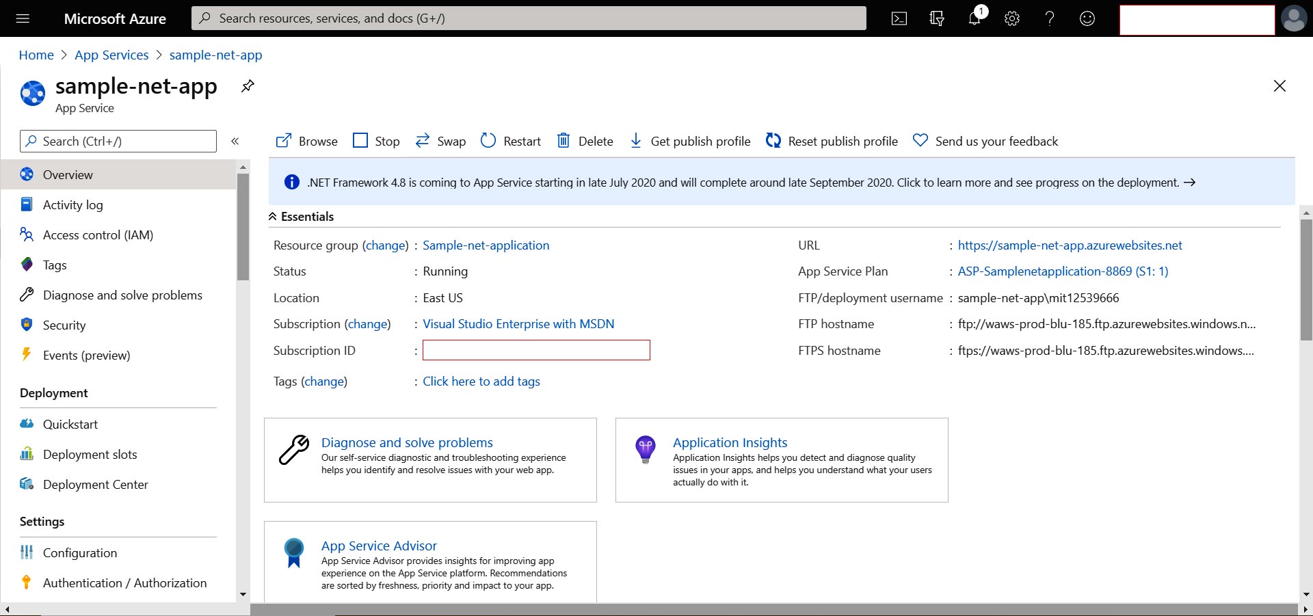Open the Sample-net-application resource group link
The width and height of the screenshot is (1313, 616).
tap(486, 245)
